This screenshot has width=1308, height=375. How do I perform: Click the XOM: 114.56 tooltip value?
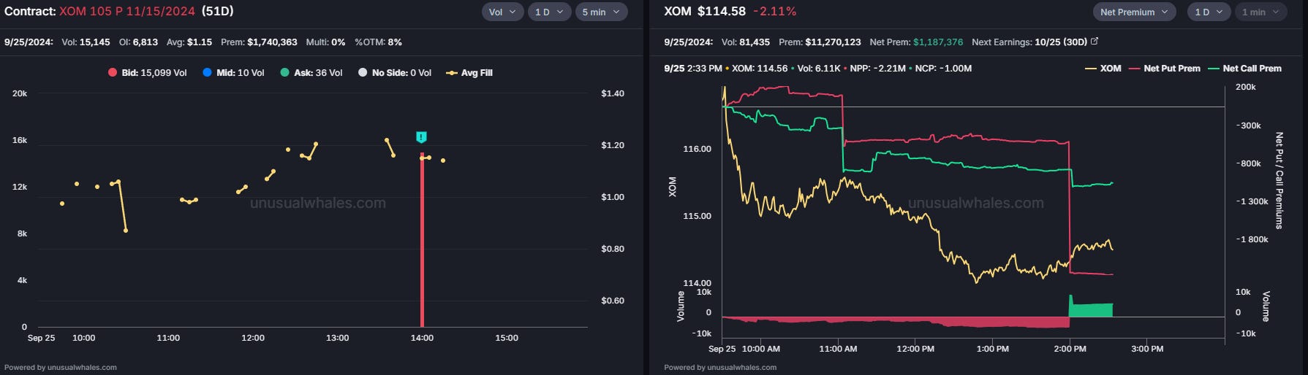tap(760, 69)
